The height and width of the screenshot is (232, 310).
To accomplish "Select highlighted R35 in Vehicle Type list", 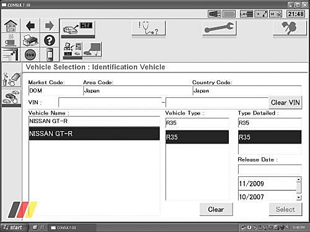I will pyautogui.click(x=197, y=137).
